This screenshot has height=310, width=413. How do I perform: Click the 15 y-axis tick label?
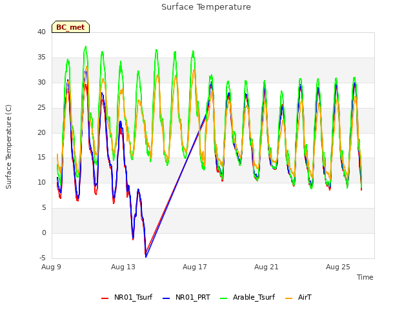(x=41, y=158)
